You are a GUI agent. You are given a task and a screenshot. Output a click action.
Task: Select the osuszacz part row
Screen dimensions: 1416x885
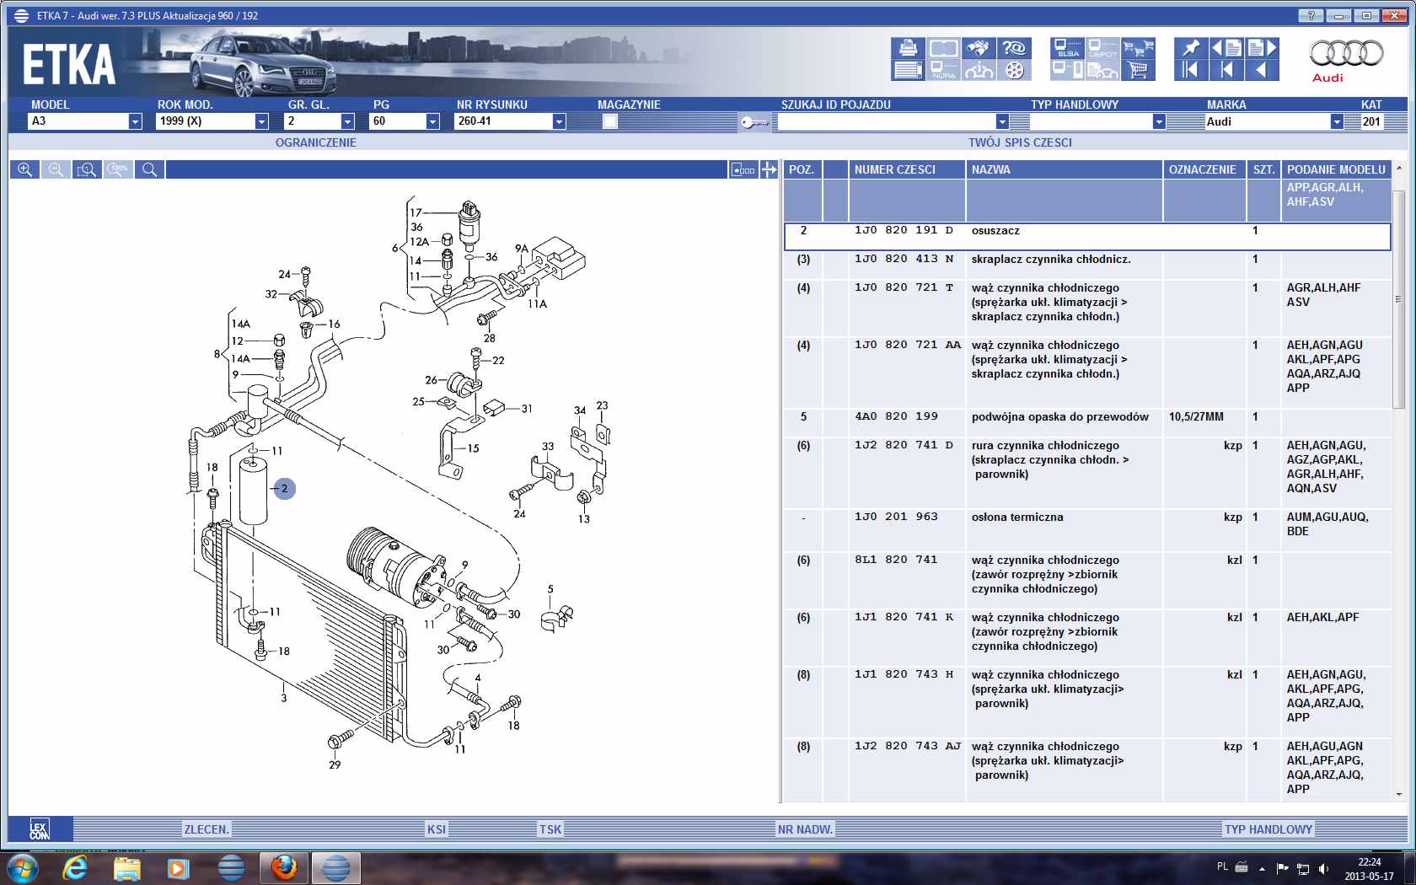[1087, 236]
